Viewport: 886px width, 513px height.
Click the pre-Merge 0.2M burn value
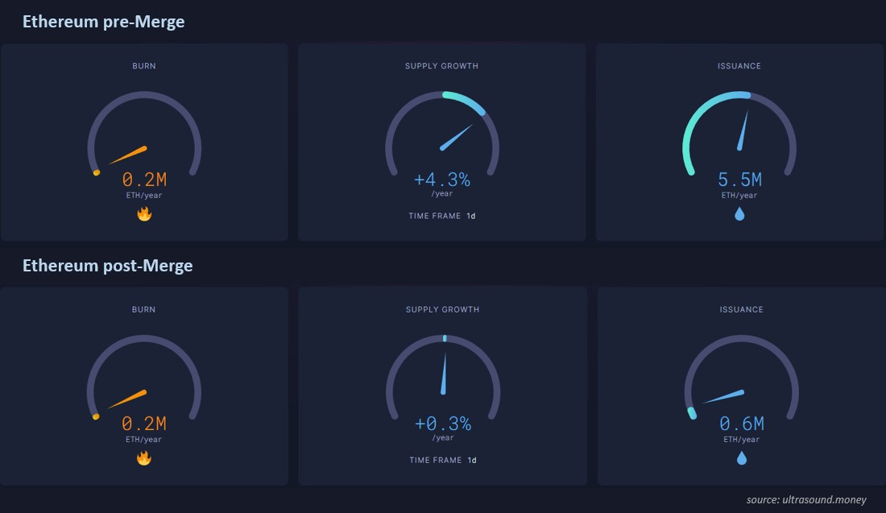pos(144,180)
